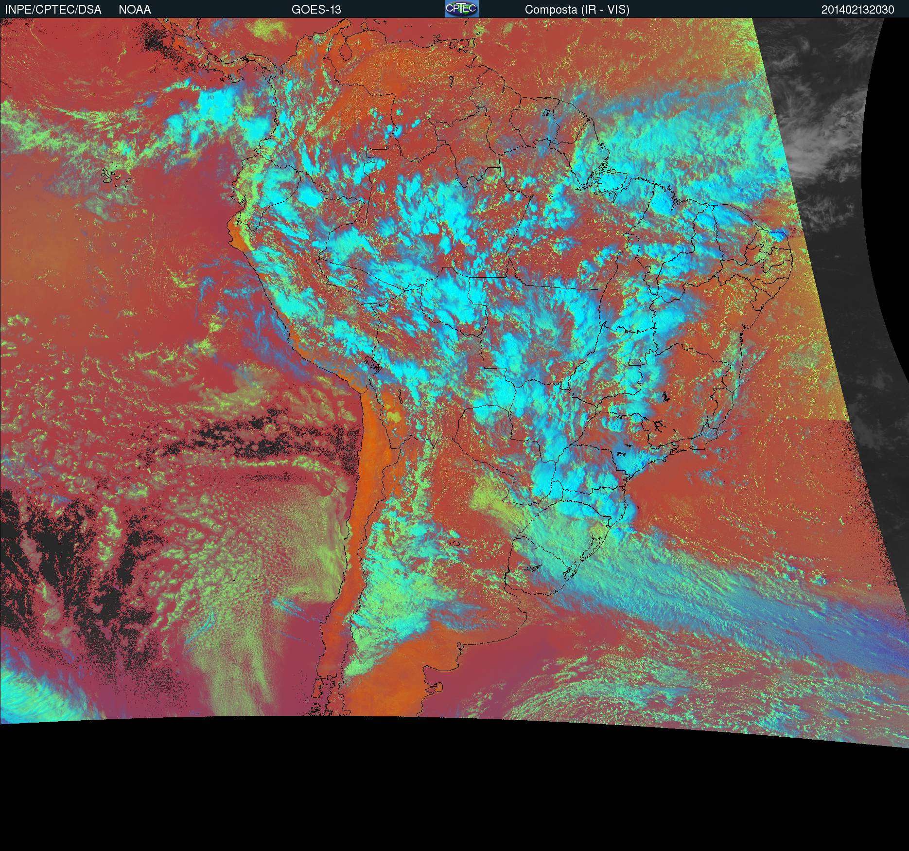Screen dimensions: 909x851
Task: Click the CPTEC logo in the header
Action: 462,9
